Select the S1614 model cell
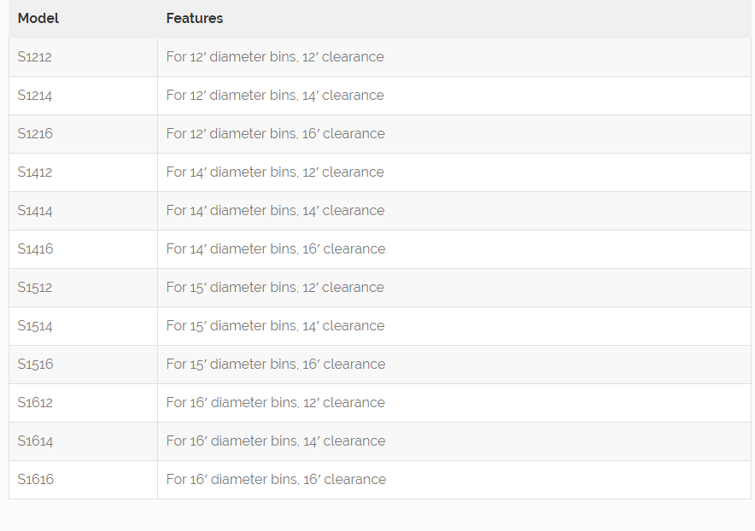The height and width of the screenshot is (531, 755). 35,441
